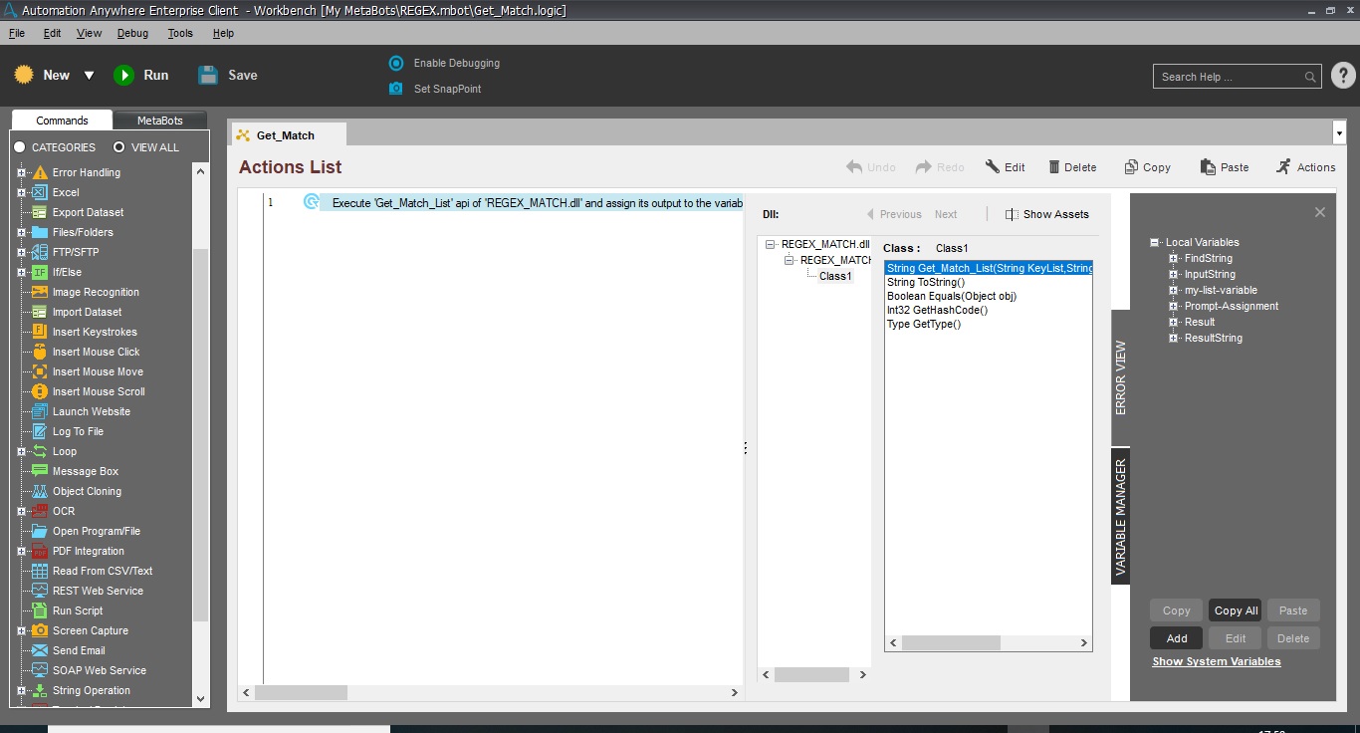Image resolution: width=1360 pixels, height=733 pixels.
Task: Select Class1 in the DLL tree
Action: tap(835, 276)
